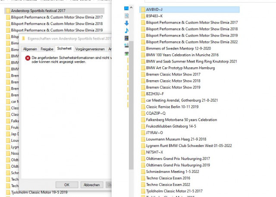276x197 pixels.
Task: Click folder icon of J71RAV~O
Action: tap(143, 133)
